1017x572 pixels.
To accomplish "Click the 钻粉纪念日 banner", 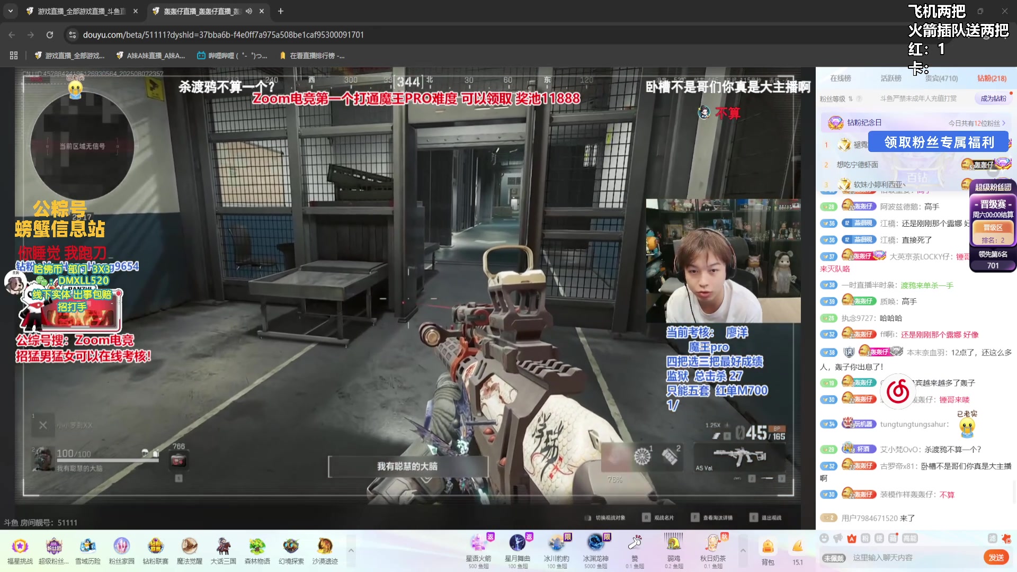I will click(x=916, y=123).
